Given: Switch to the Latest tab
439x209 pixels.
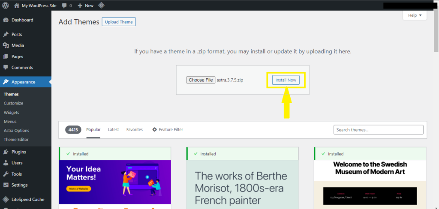Looking at the screenshot, I should pyautogui.click(x=113, y=129).
